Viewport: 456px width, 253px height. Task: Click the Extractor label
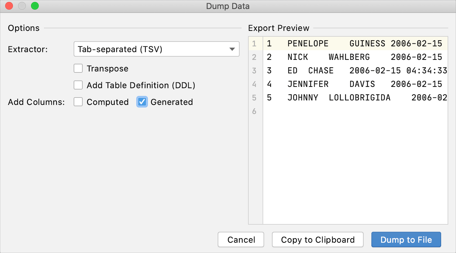pyautogui.click(x=28, y=49)
